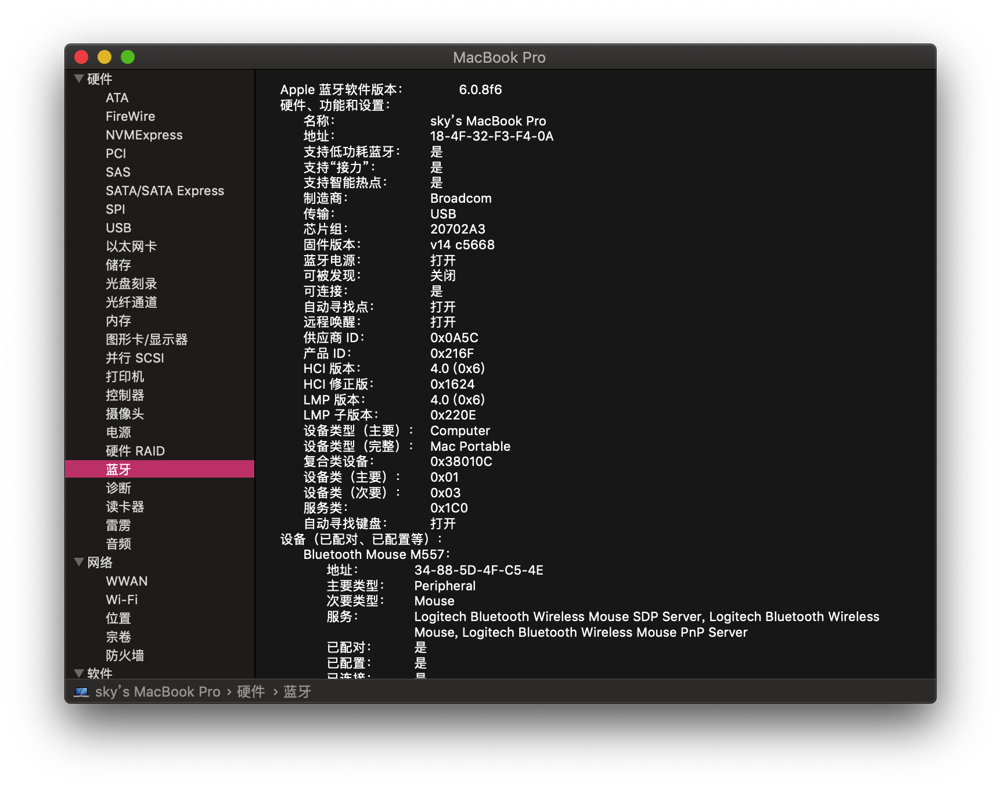Click the Logitech services description text
The image size is (1001, 789).
[647, 625]
